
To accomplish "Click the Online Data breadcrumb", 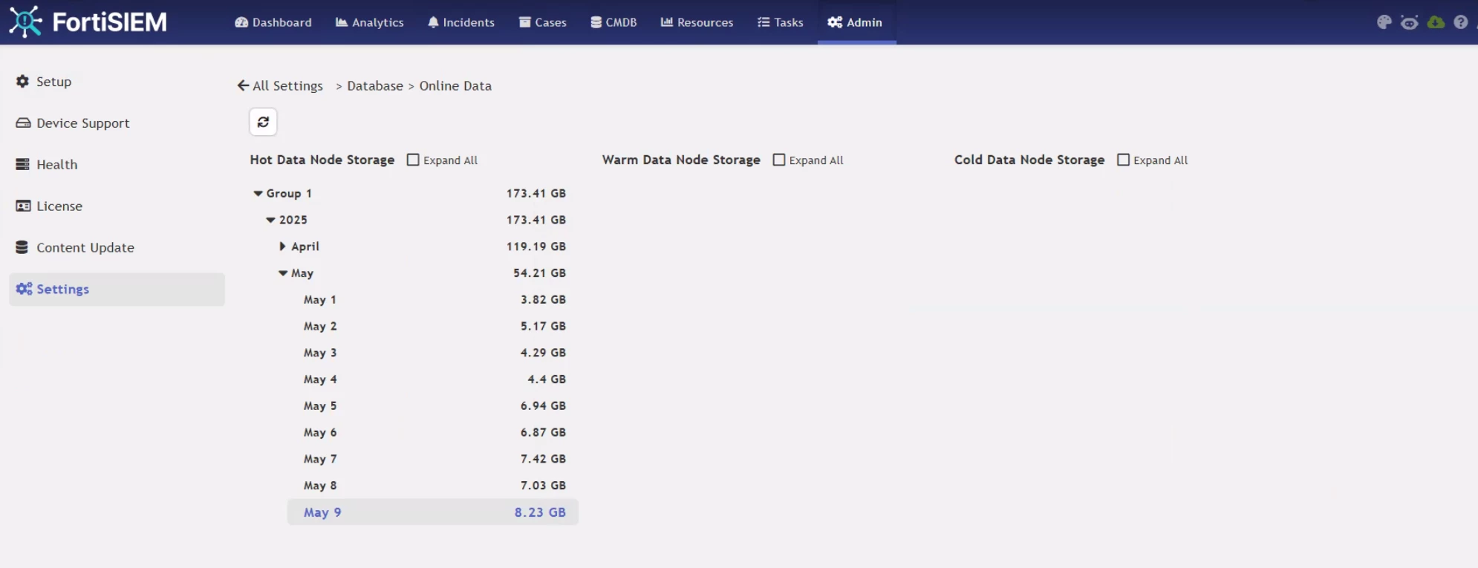I will (455, 86).
